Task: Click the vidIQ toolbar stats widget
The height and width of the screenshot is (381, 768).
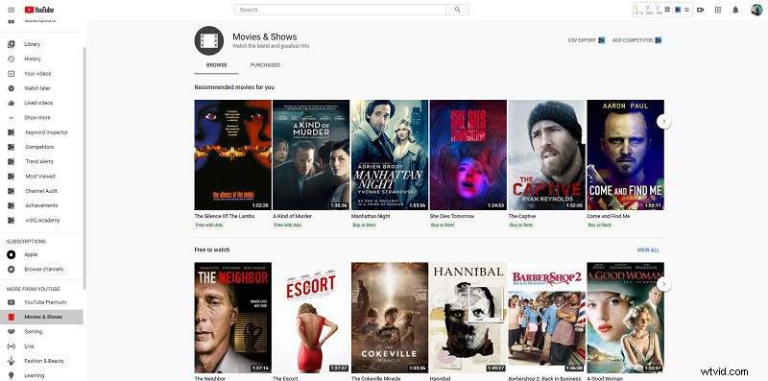Action: tap(662, 10)
